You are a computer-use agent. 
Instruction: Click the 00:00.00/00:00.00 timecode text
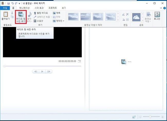pyautogui.click(x=67, y=61)
